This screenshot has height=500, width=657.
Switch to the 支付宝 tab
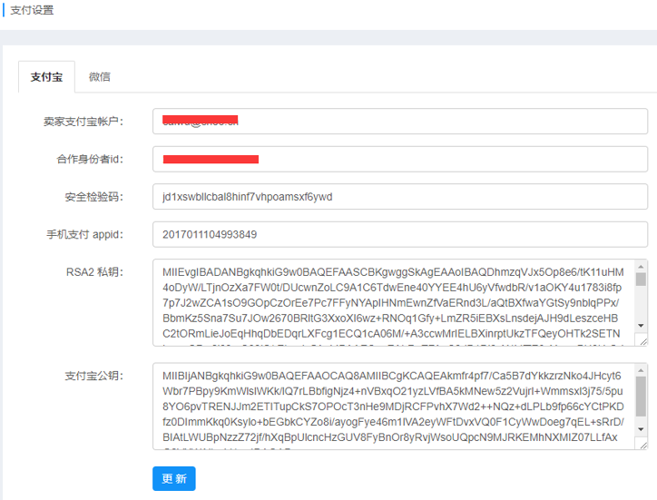pos(46,77)
